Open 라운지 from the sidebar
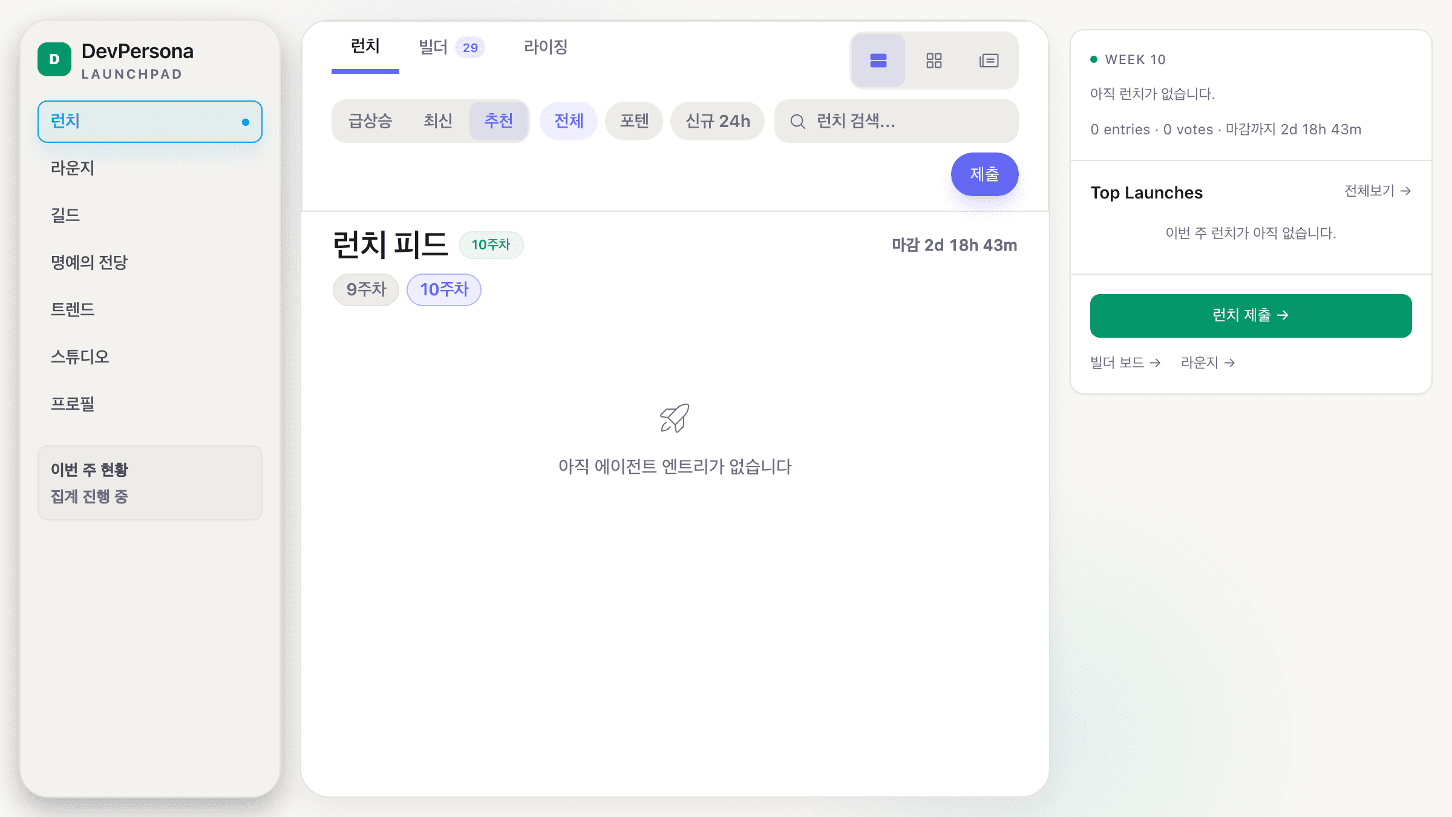Image resolution: width=1452 pixels, height=817 pixels. [x=73, y=168]
